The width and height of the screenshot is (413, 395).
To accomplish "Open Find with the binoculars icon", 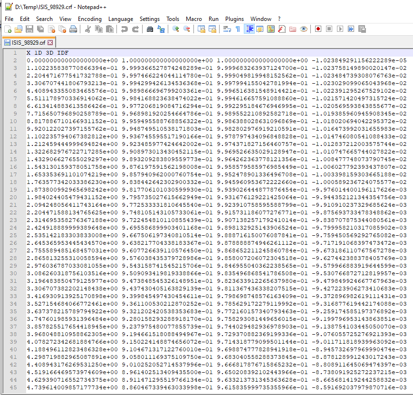I will tap(150, 29).
